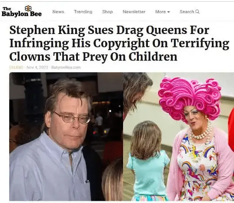Click the Nov 4, 2022 publish date
Screen dimensions: 234x203
click(x=37, y=68)
